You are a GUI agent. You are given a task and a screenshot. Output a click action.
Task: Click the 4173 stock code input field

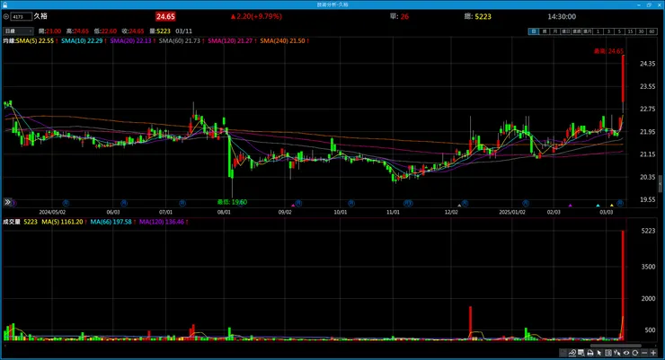coord(22,16)
